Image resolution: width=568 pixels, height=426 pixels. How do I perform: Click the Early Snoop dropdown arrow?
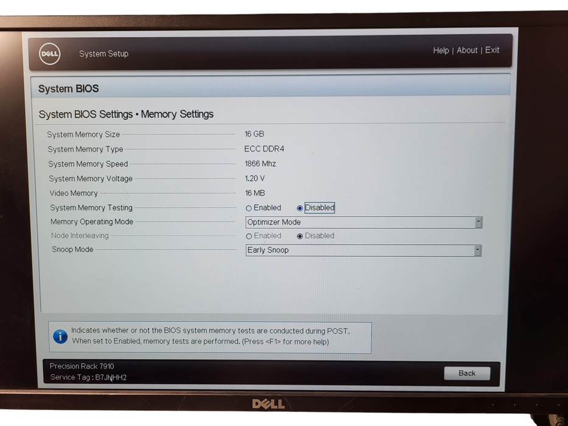coord(478,250)
